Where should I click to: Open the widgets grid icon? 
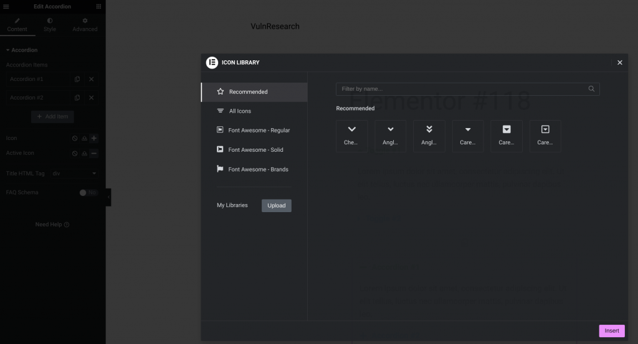pos(98,6)
